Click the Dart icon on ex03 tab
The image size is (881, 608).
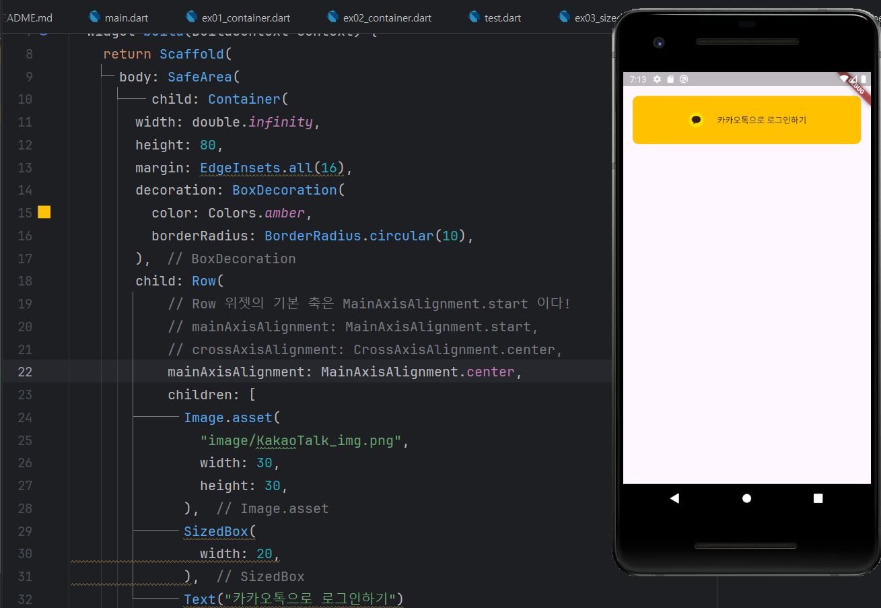coord(564,18)
